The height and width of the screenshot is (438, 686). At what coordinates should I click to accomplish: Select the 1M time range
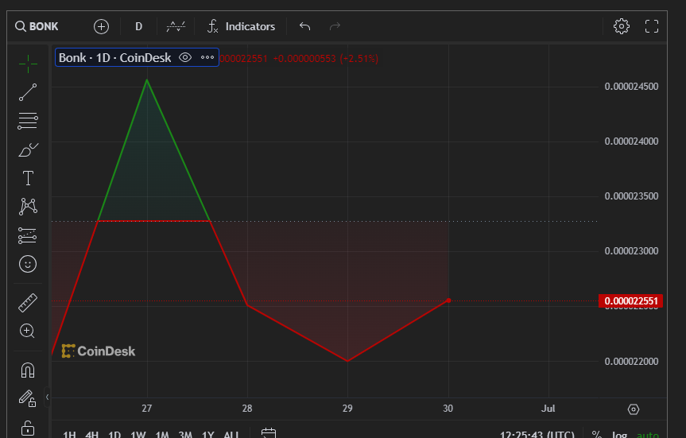pyautogui.click(x=162, y=435)
